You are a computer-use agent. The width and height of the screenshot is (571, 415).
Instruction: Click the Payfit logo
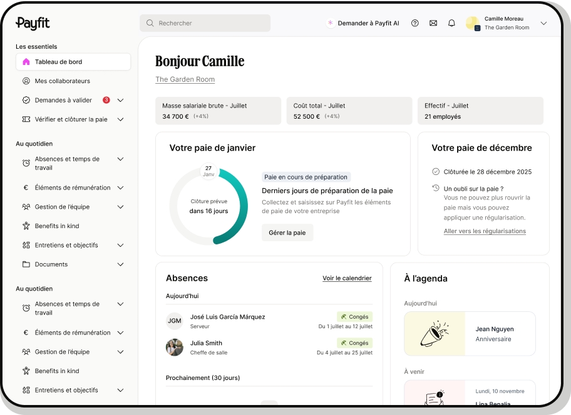click(33, 23)
